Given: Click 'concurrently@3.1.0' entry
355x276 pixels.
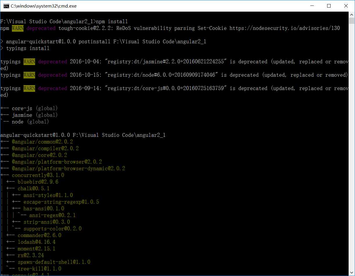Looking at the screenshot, I should click(x=38, y=175).
